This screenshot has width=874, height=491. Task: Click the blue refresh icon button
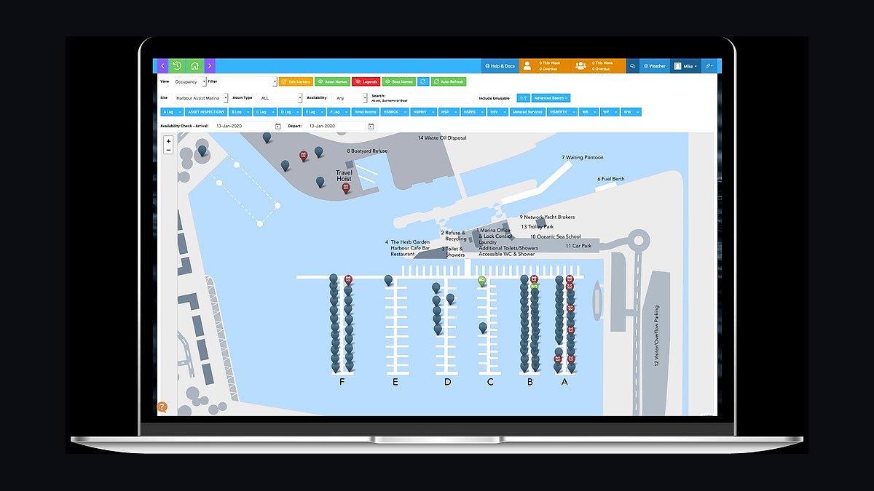[422, 81]
